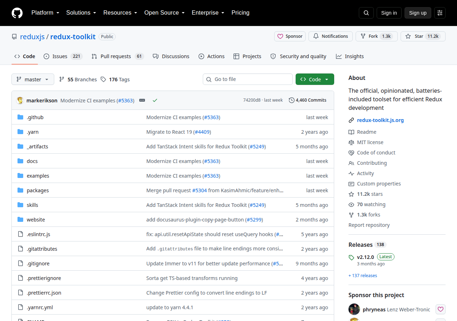Open the appearance settings icon beside Sign up
The width and height of the screenshot is (457, 321).
point(440,13)
